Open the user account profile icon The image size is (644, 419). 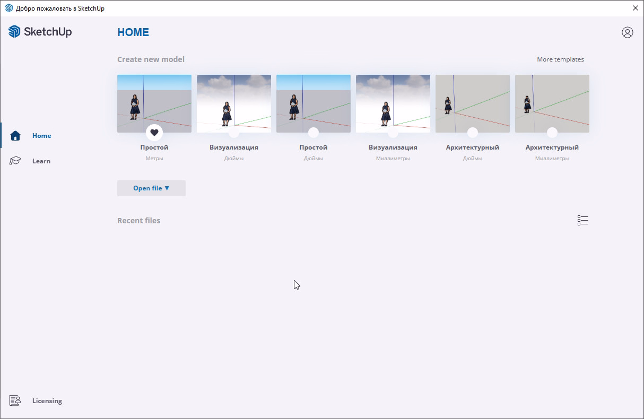(x=627, y=32)
